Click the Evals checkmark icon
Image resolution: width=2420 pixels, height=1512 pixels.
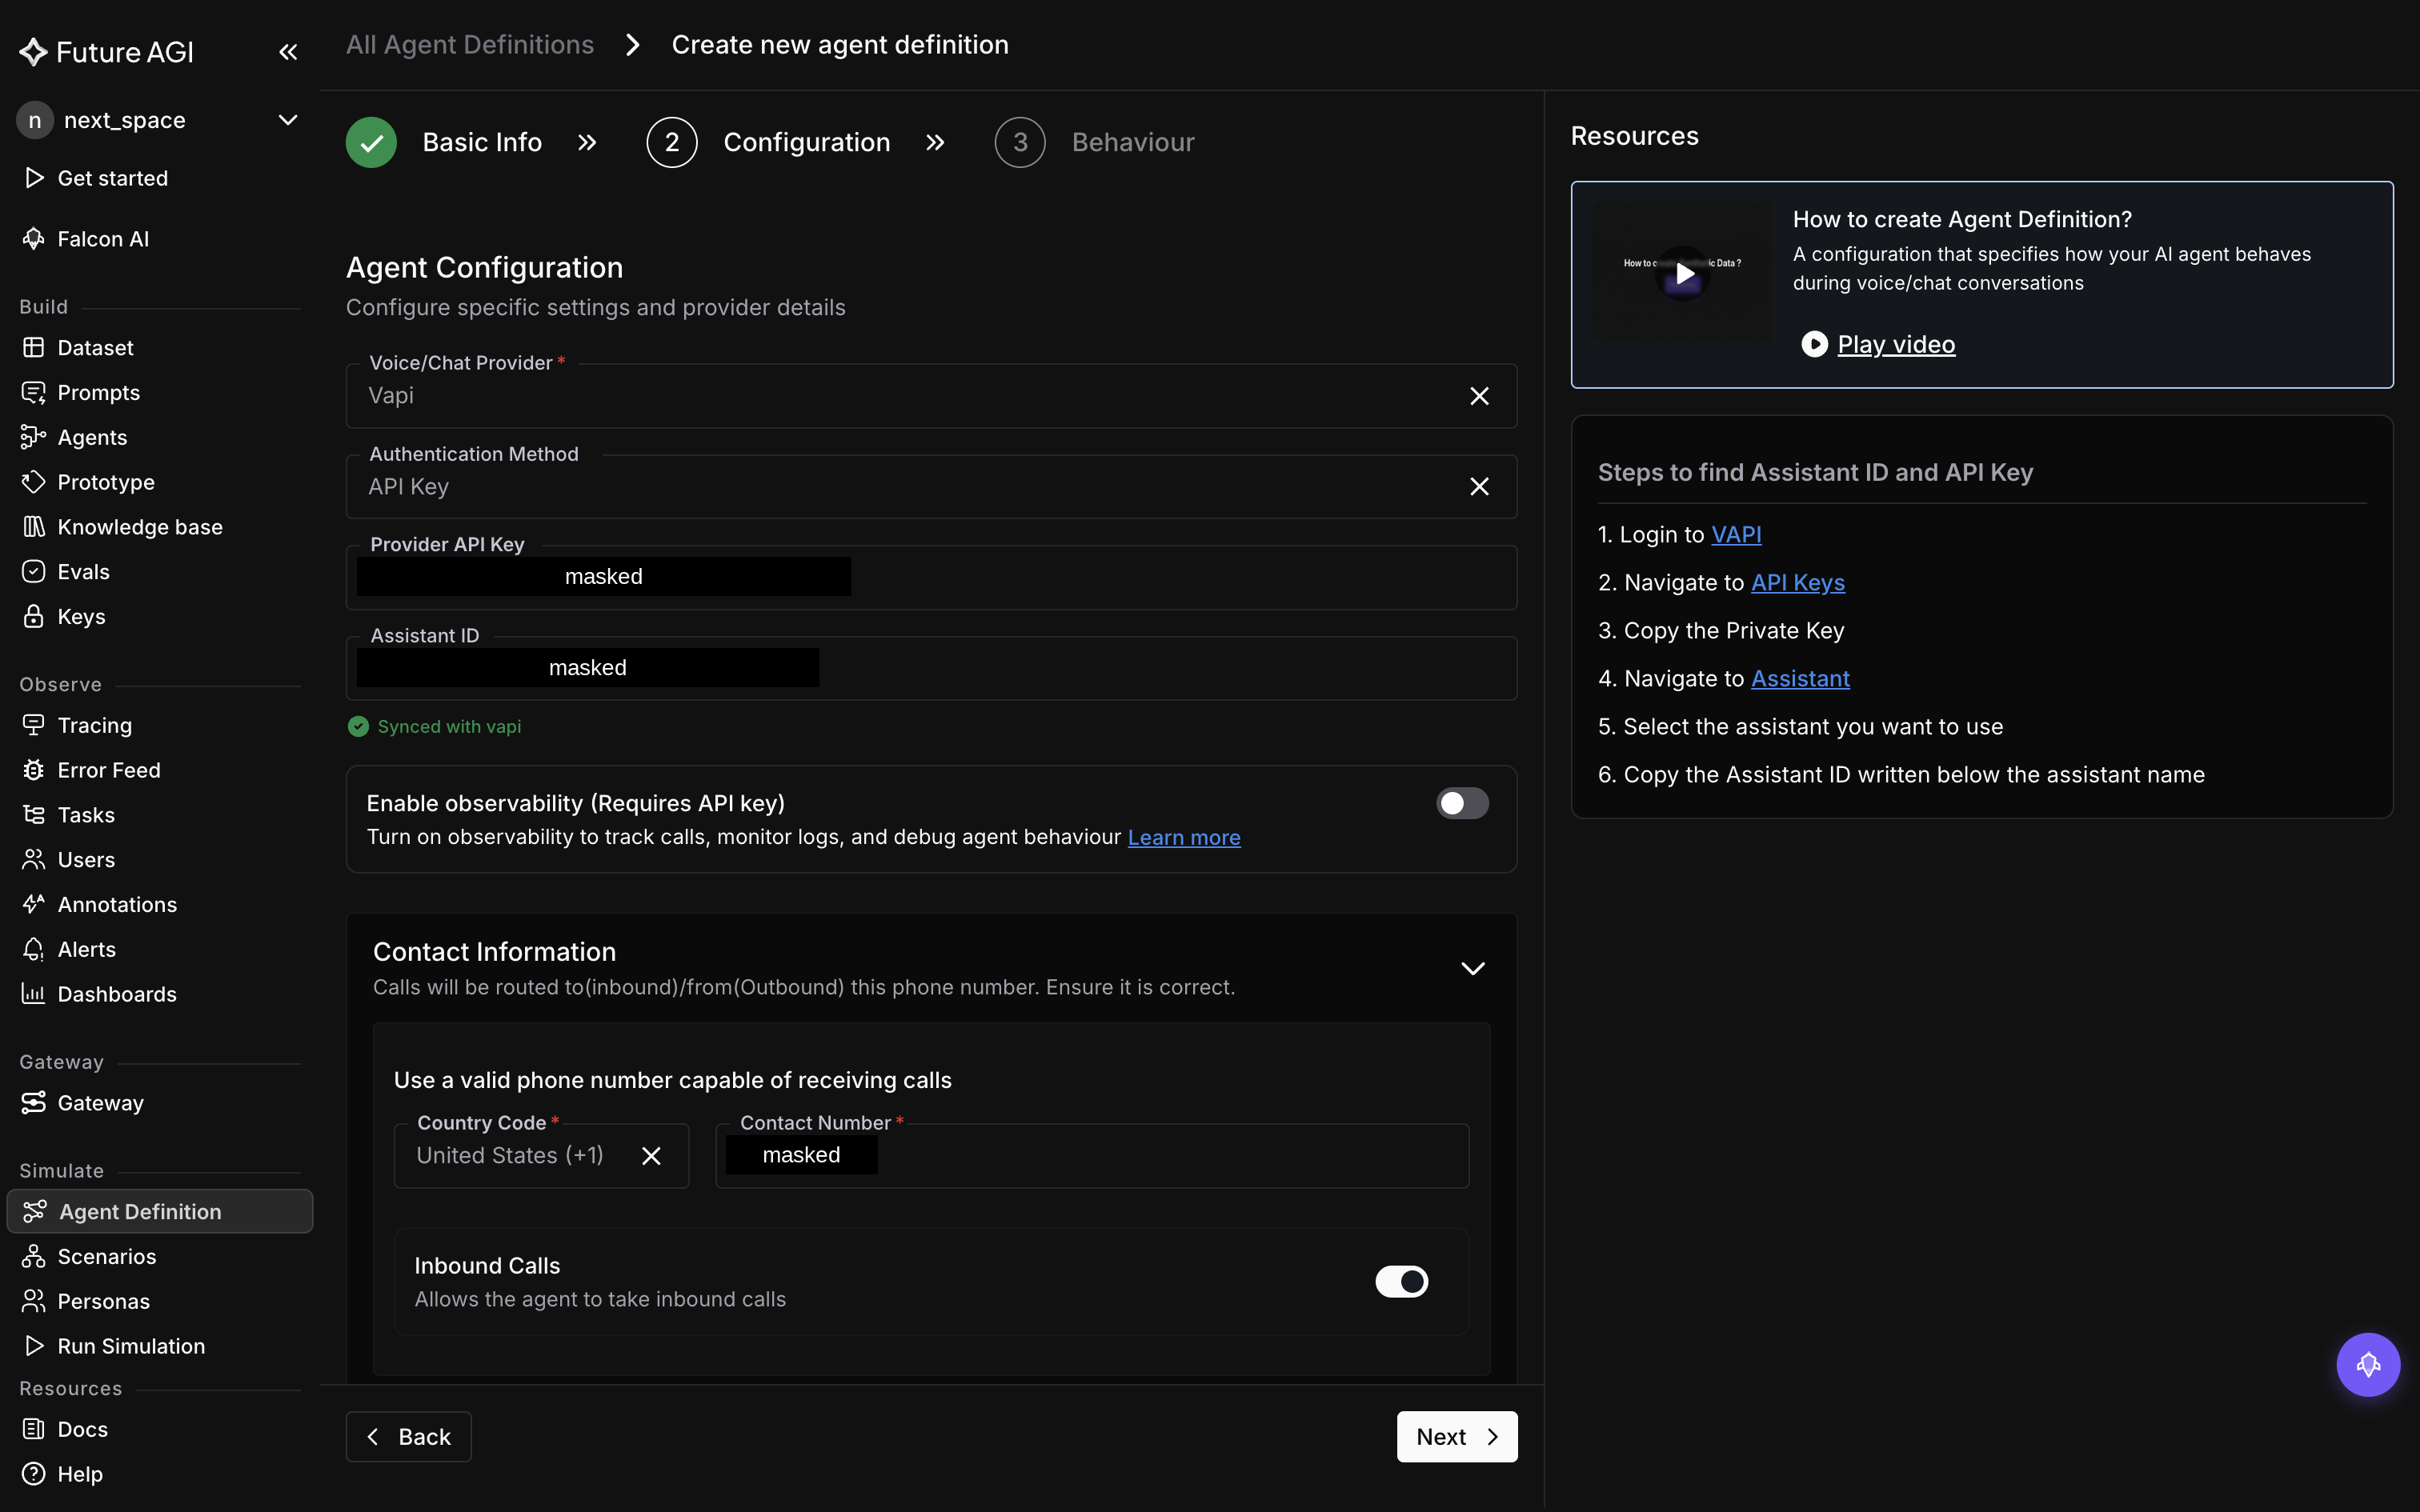coord(34,571)
